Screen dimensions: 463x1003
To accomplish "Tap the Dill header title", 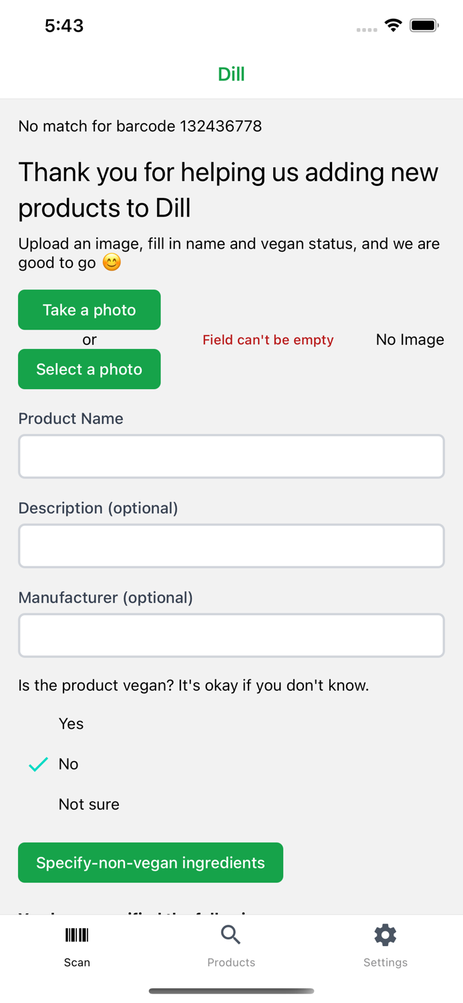I will (x=231, y=74).
